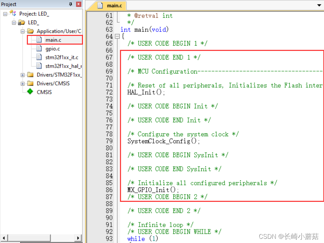Click the CMSIS component icon
The width and height of the screenshot is (324, 243).
click(x=30, y=92)
